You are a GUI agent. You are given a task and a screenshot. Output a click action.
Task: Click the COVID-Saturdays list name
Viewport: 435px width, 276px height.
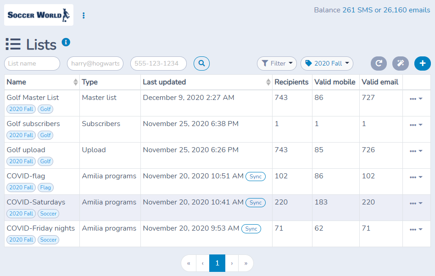coord(36,202)
